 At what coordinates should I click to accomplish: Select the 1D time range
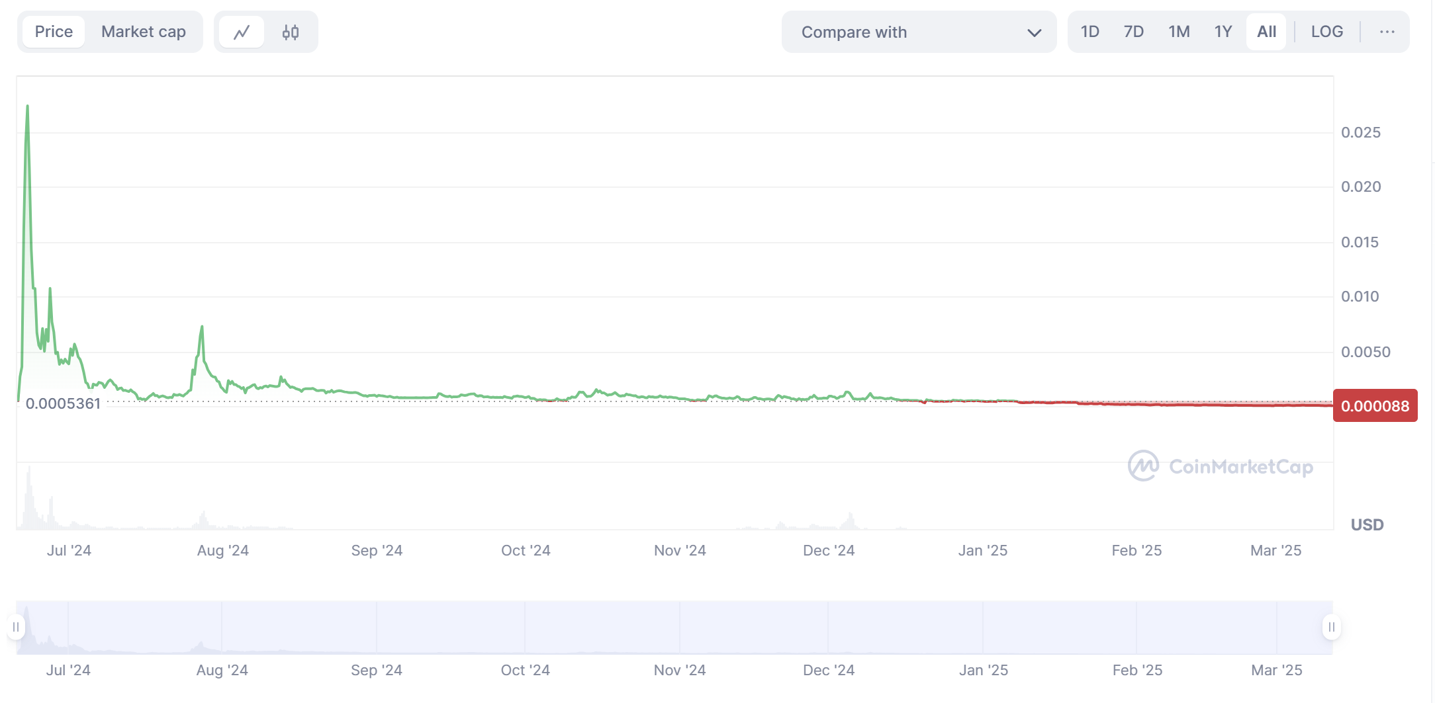click(x=1089, y=32)
